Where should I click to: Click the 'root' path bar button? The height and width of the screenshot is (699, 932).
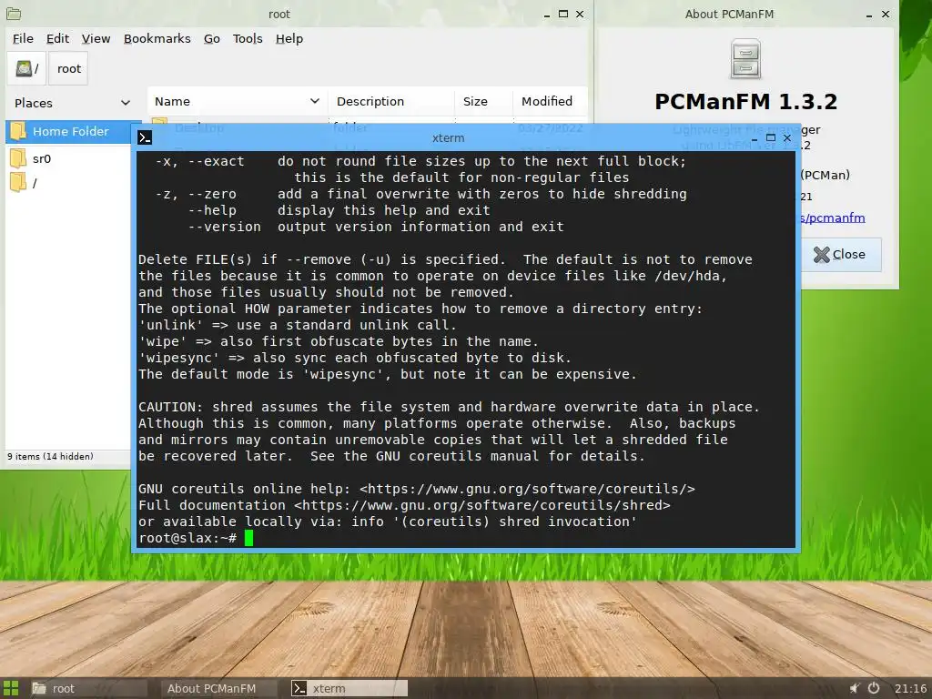(x=69, y=68)
